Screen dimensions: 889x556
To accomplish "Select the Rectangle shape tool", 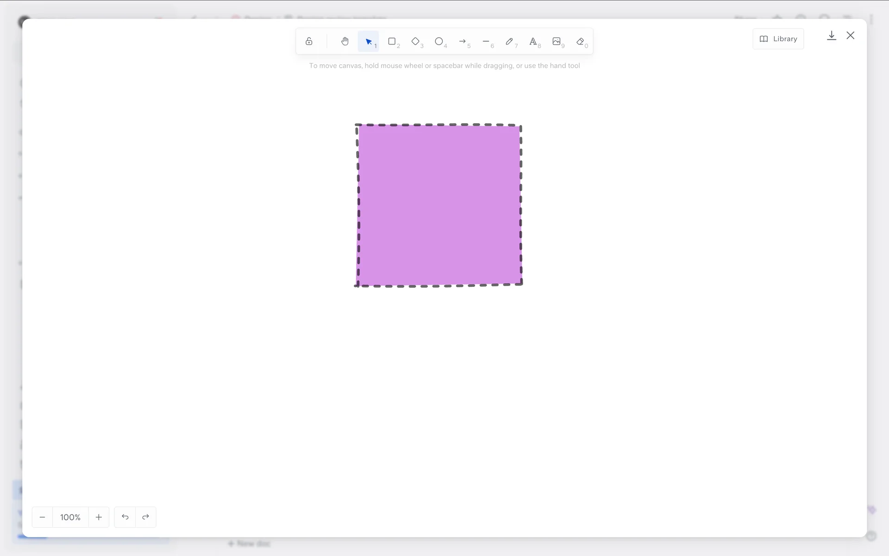I will [x=392, y=42].
